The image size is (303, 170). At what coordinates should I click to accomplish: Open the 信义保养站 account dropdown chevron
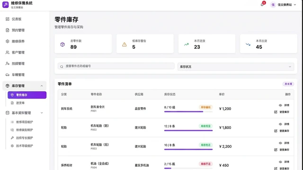295,5
